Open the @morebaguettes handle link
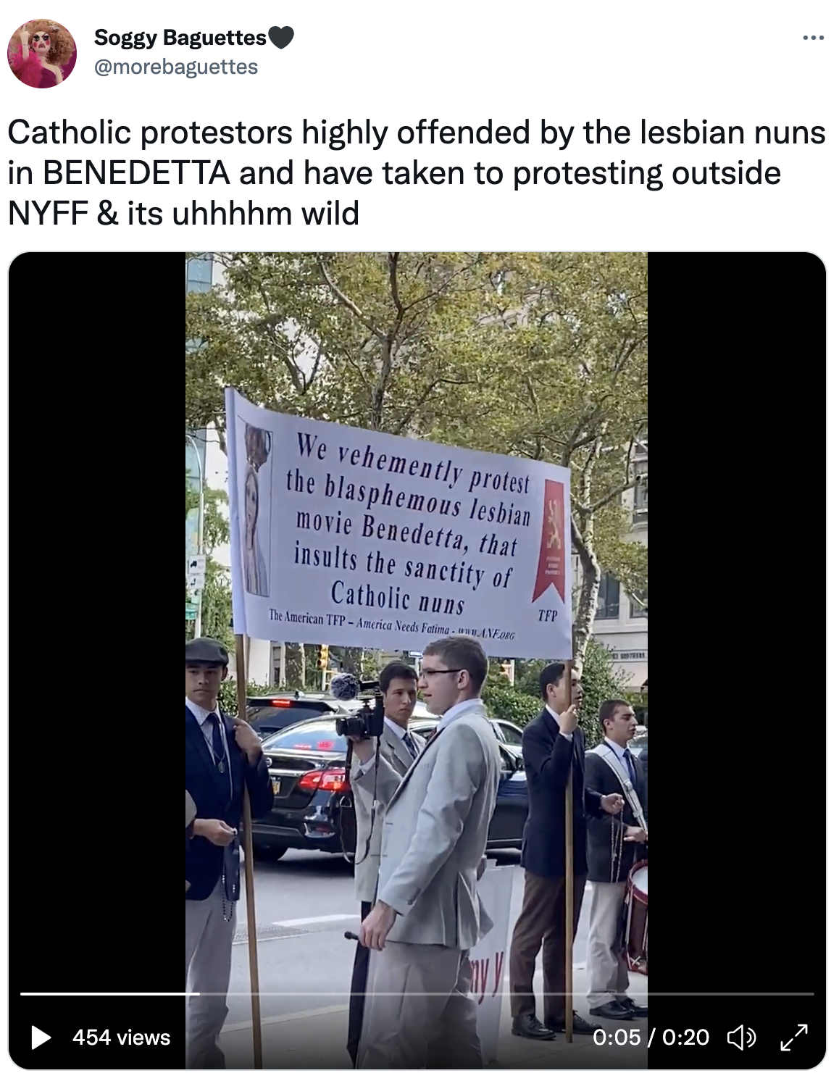 (176, 67)
